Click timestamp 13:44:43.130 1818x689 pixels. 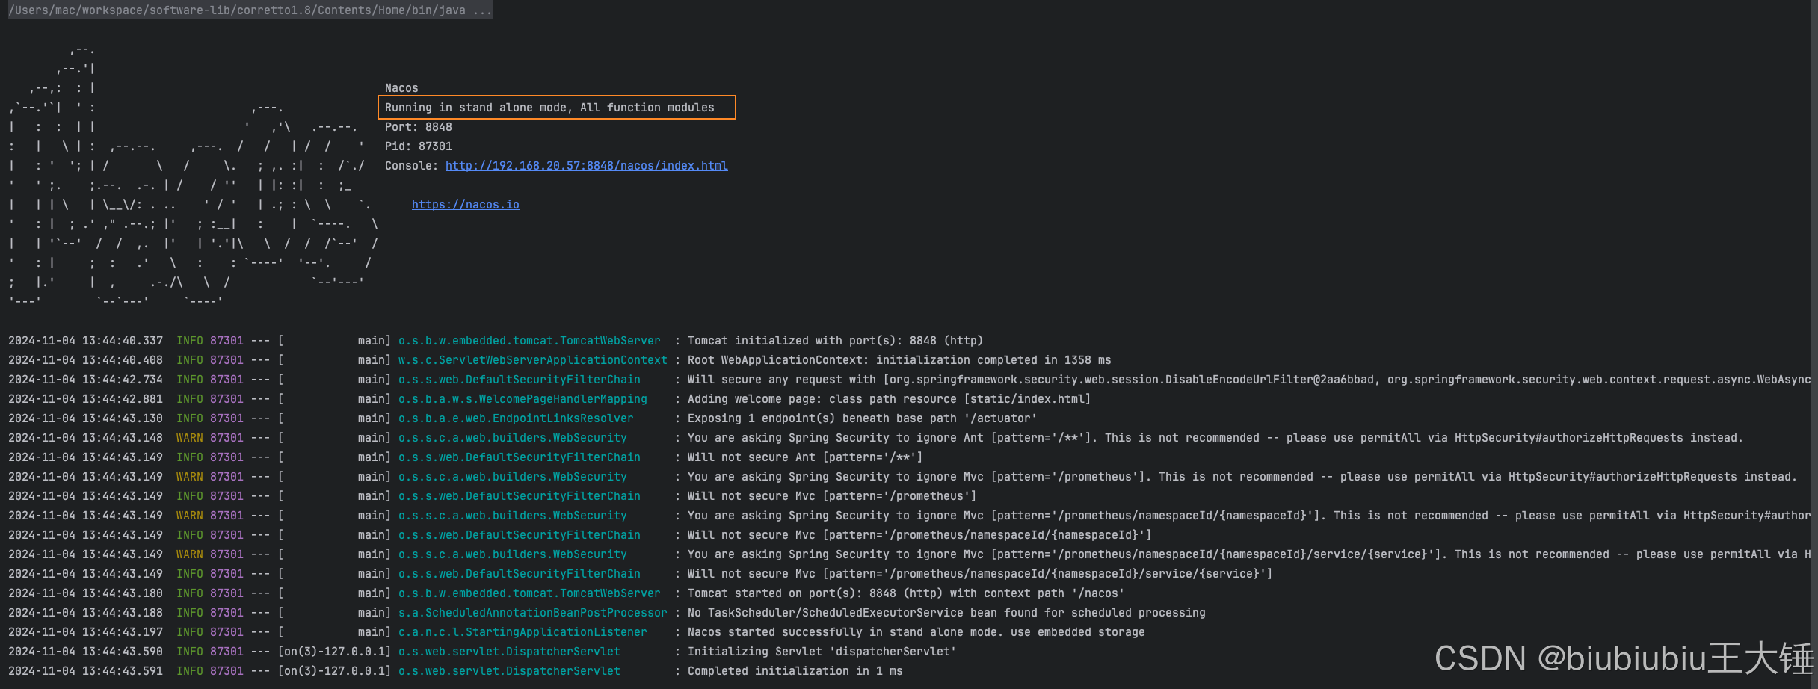[x=123, y=418]
